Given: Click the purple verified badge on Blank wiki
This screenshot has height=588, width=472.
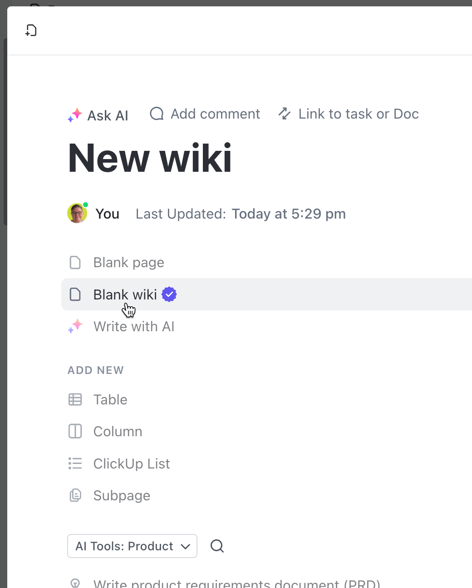Looking at the screenshot, I should point(169,294).
